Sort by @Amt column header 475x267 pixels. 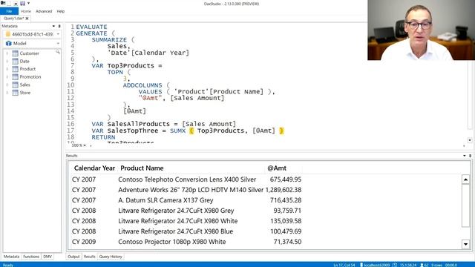277,168
